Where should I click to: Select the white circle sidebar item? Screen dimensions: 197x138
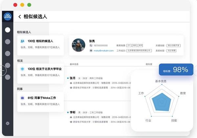(x=8, y=30)
